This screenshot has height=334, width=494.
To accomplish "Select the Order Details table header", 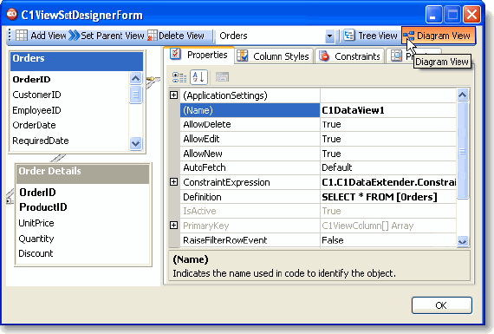I will tap(83, 174).
